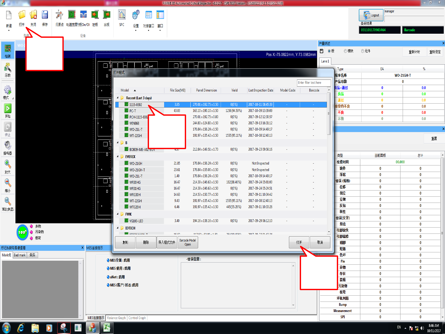
Task: Select the 板 radio button
Action: [329, 51]
